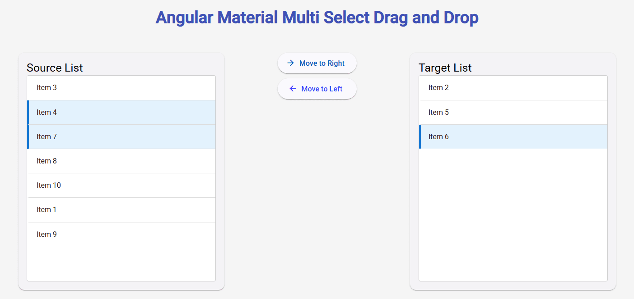
Task: Click the left arrow icon on Move to Left
Action: point(293,89)
